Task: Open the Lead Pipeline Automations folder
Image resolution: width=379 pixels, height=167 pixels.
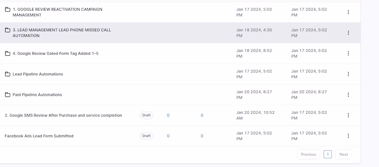Action: [x=38, y=74]
